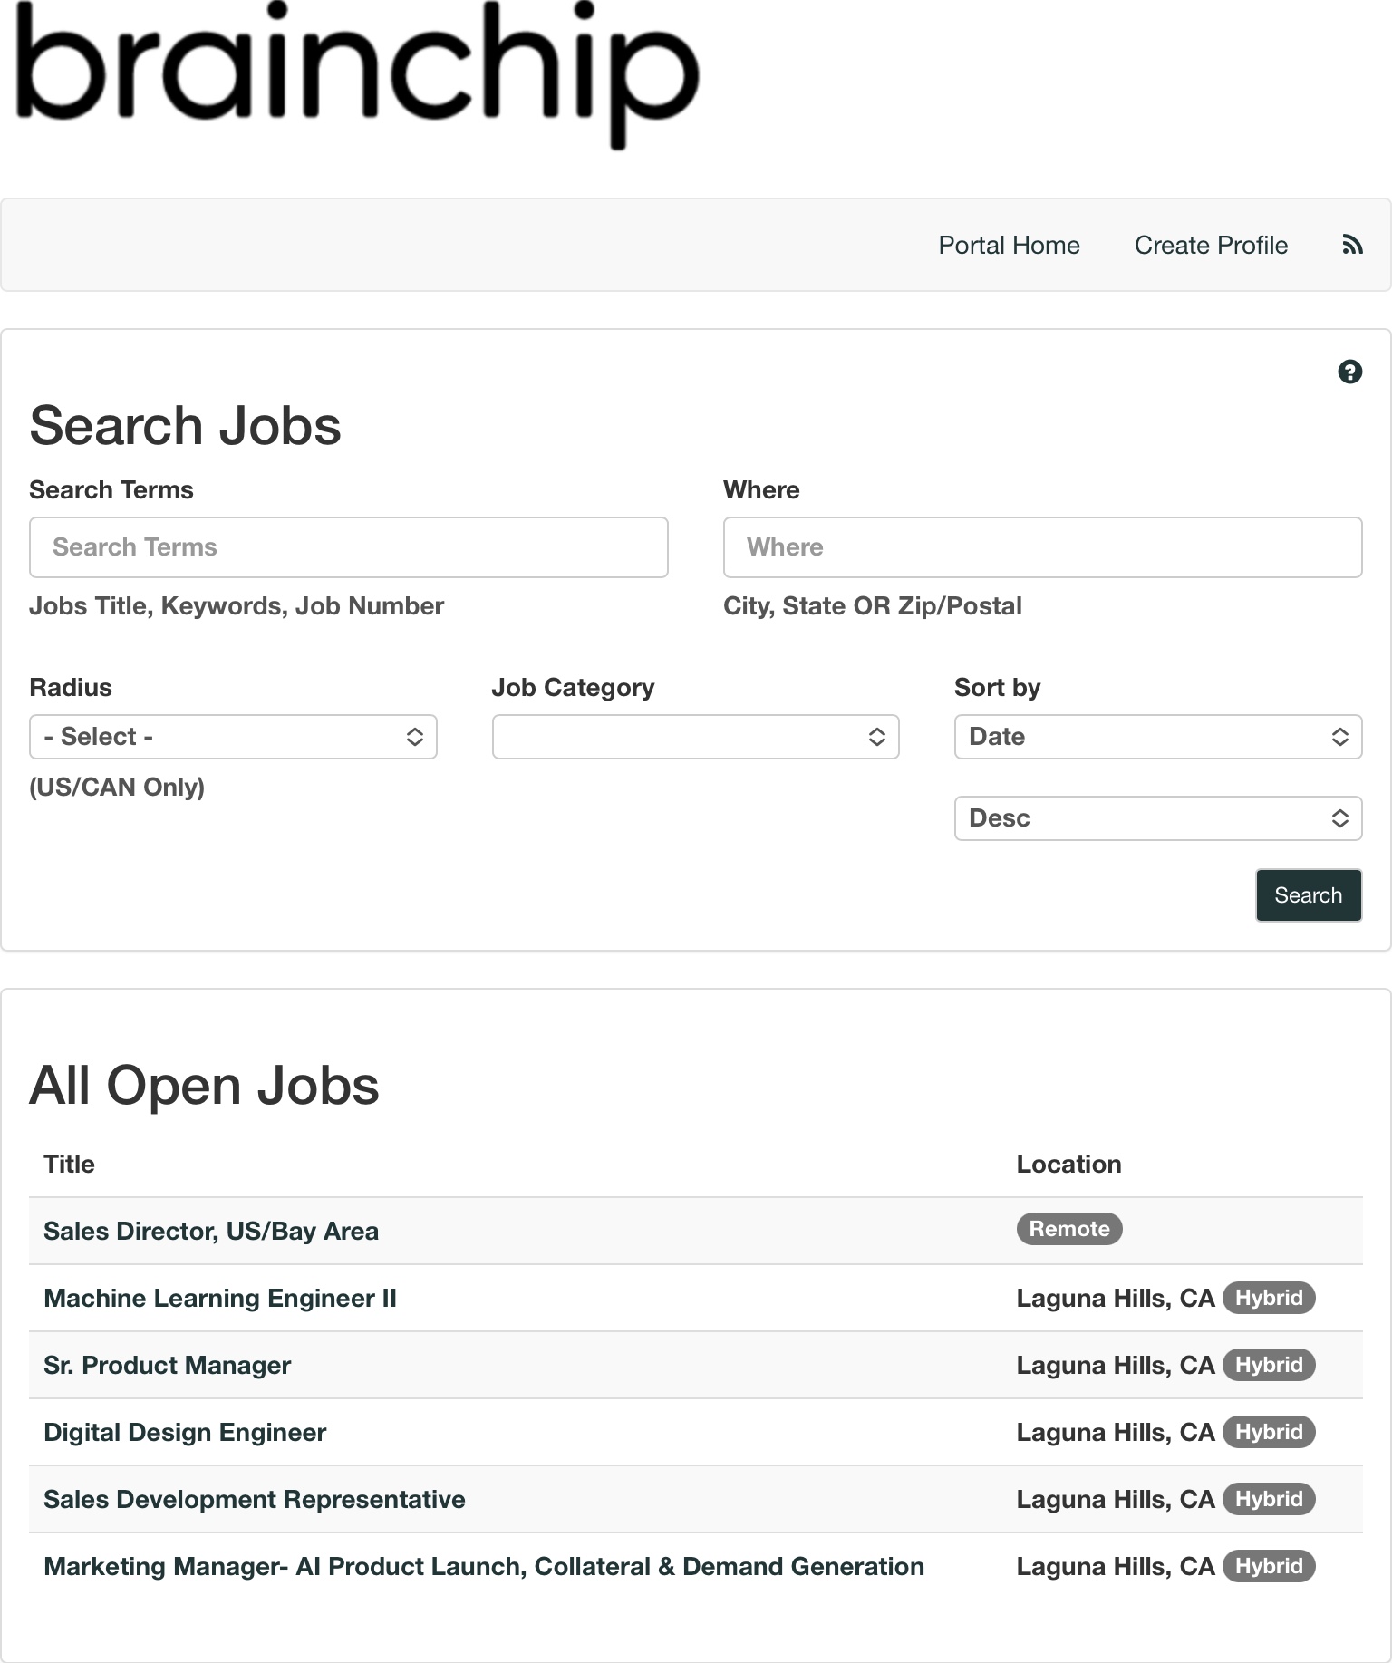
Task: Open Sales Development Representative job
Action: 255,1499
